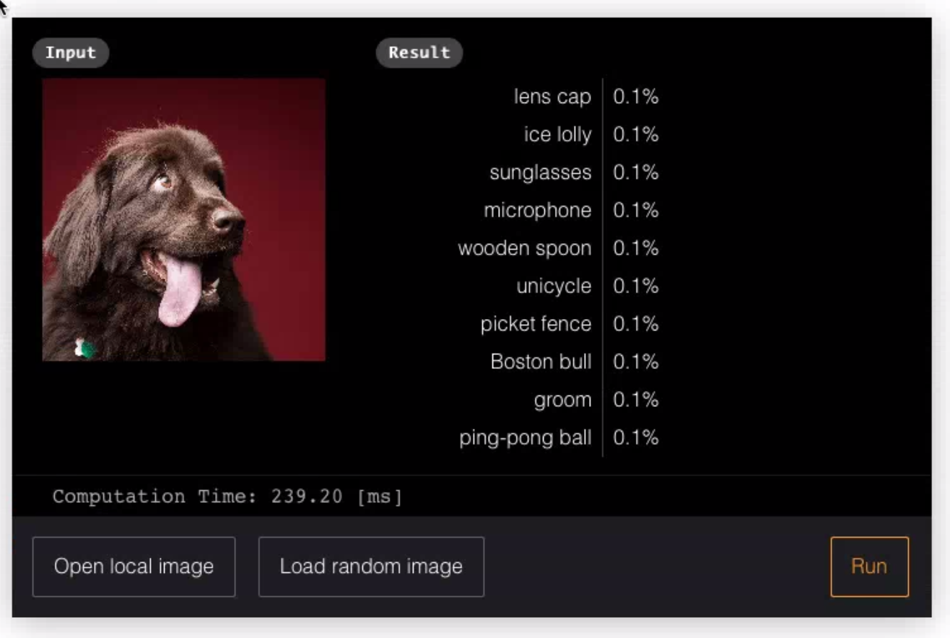
Task: Load random image button
Action: click(371, 567)
